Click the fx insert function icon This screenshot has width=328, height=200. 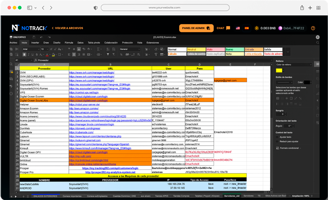point(36,60)
